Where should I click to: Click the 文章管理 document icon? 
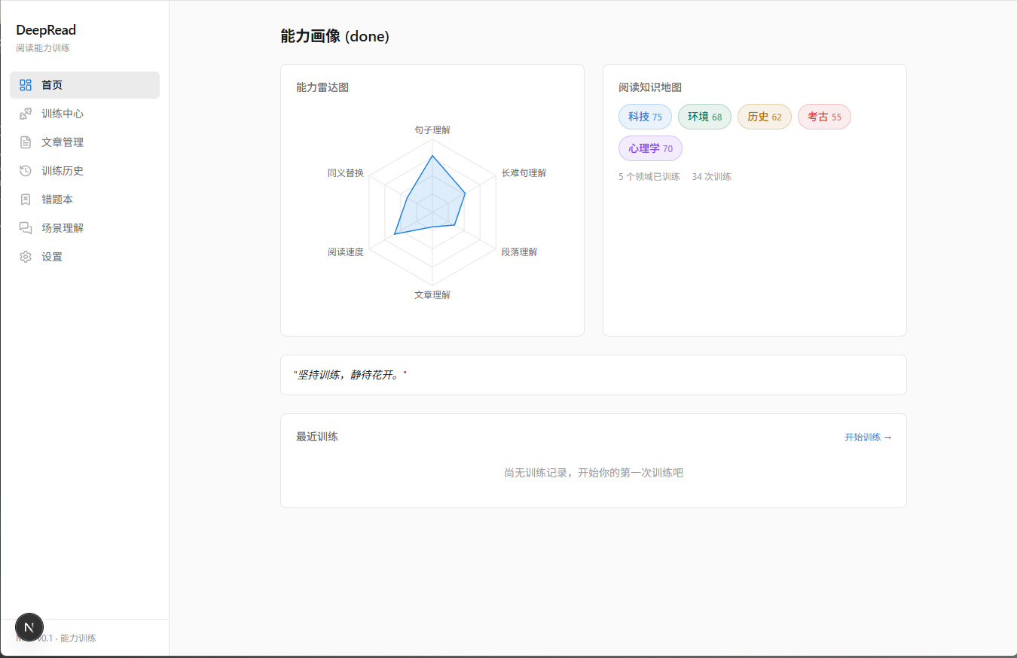pyautogui.click(x=26, y=142)
